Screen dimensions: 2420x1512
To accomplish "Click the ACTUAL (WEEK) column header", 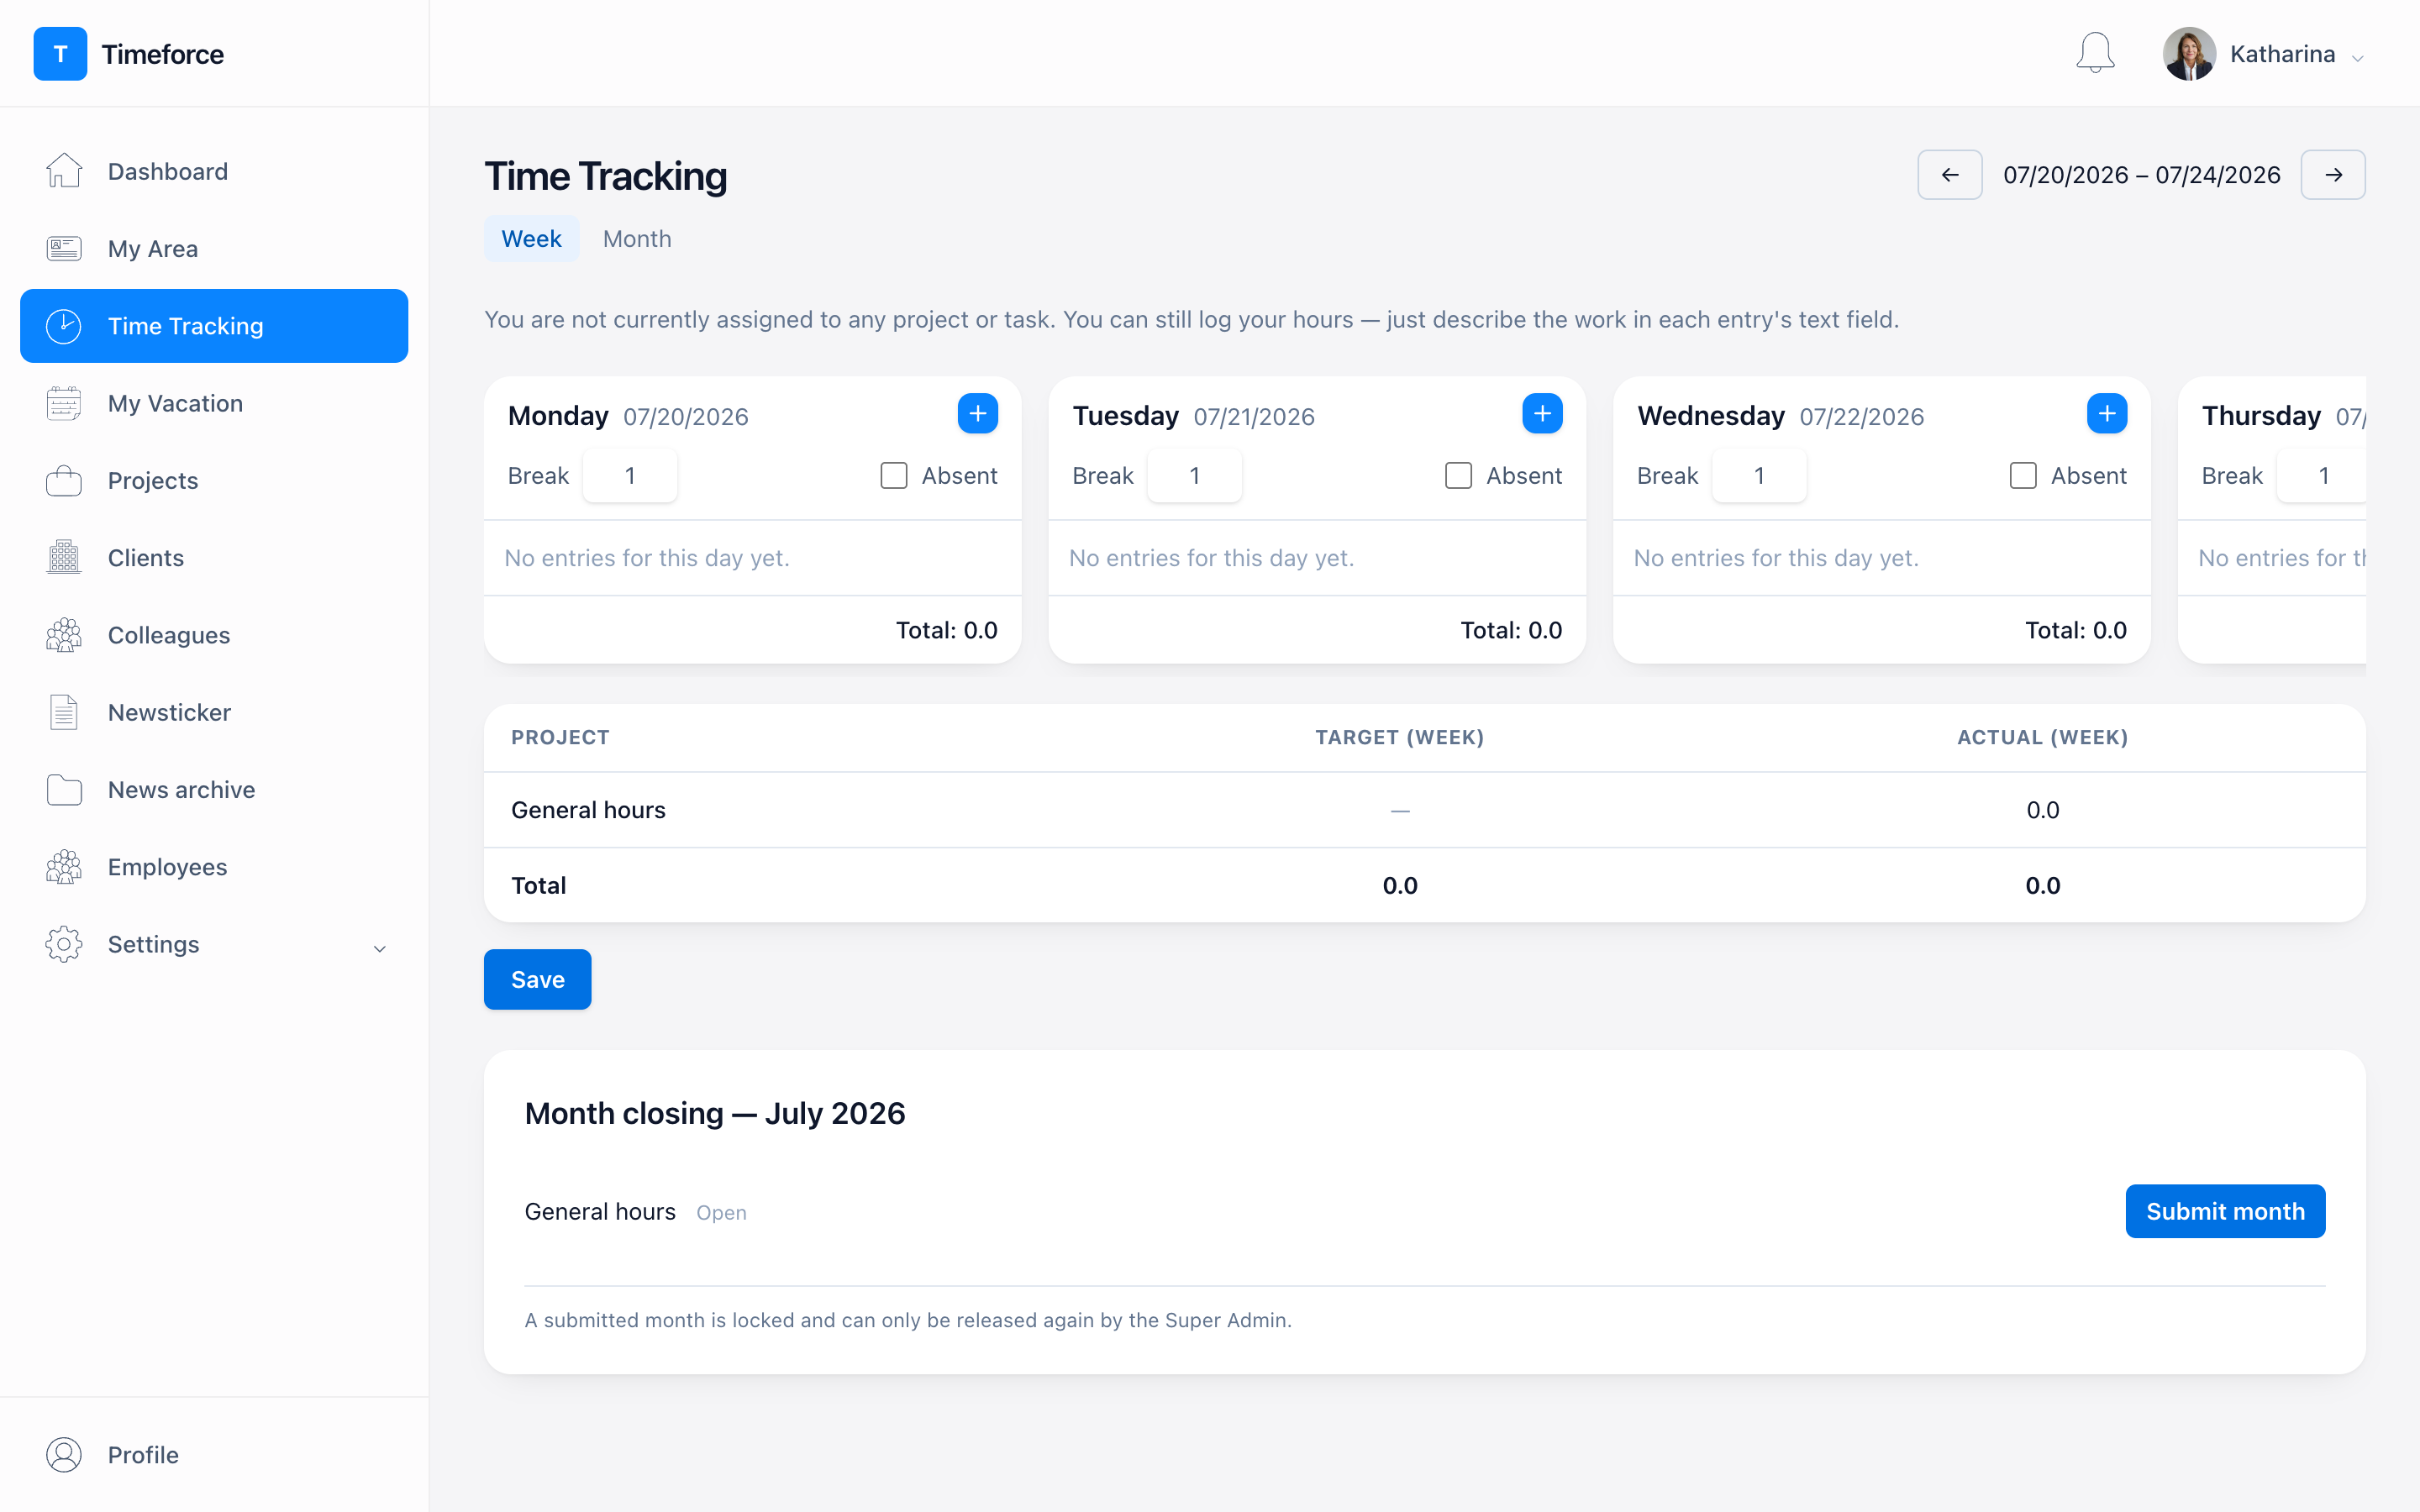I will (2042, 737).
